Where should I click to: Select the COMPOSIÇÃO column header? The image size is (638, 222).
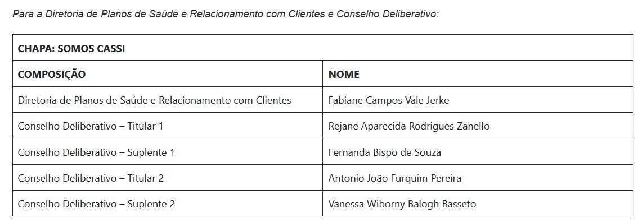coord(168,73)
